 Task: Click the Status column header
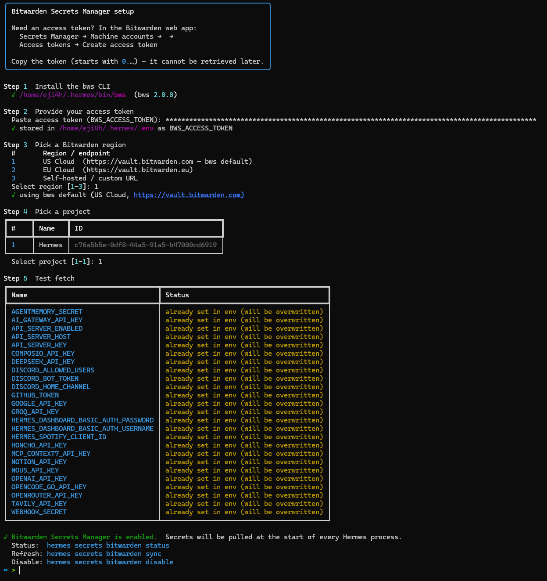click(177, 295)
